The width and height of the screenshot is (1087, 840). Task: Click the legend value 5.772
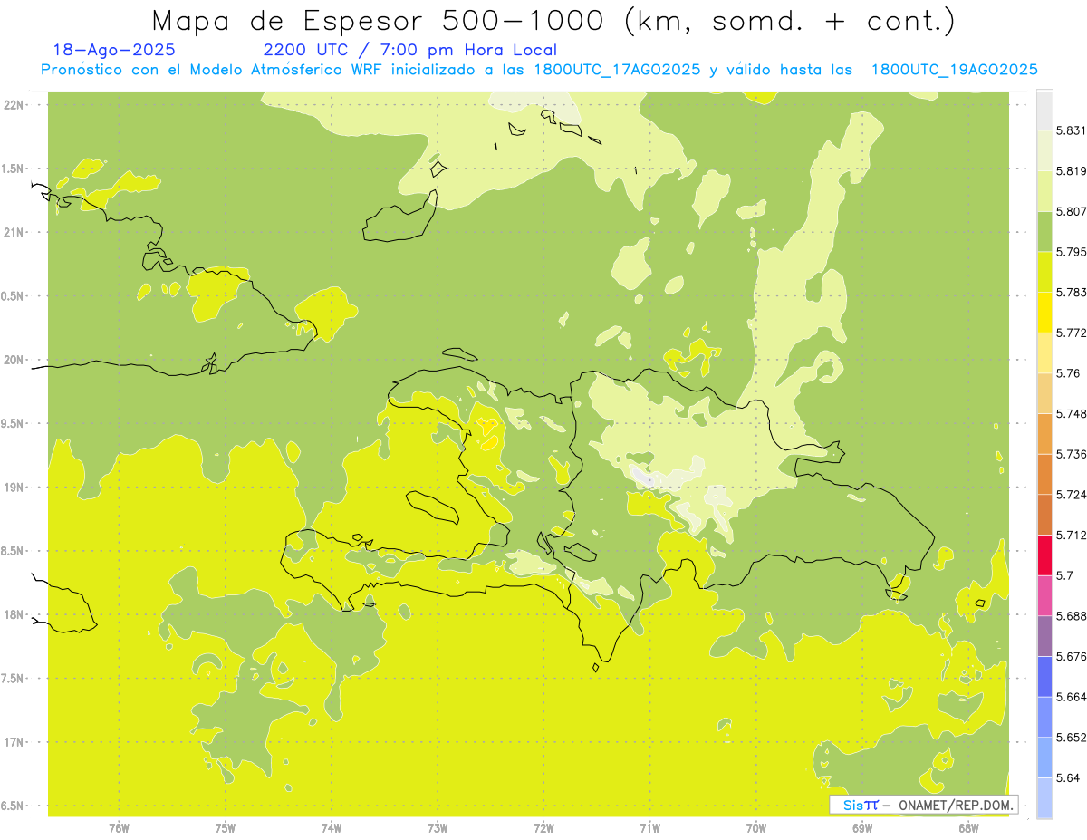click(1071, 333)
